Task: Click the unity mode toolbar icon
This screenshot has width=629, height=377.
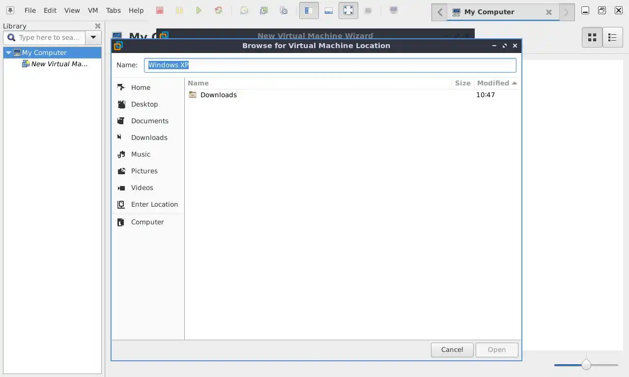Action: 368,10
